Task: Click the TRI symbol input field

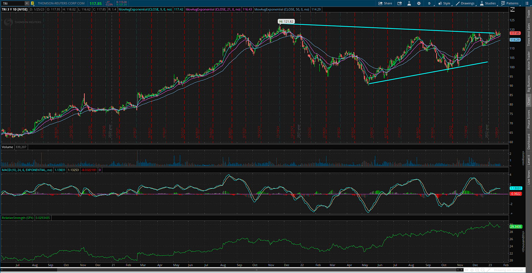Action: pos(13,3)
